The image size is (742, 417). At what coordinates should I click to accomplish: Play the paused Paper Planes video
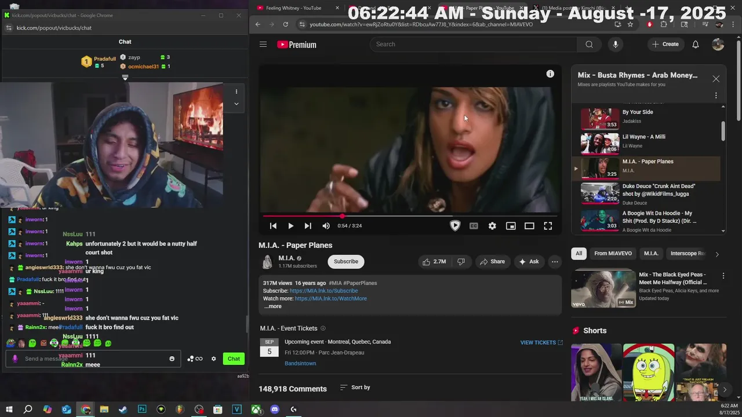pyautogui.click(x=291, y=226)
